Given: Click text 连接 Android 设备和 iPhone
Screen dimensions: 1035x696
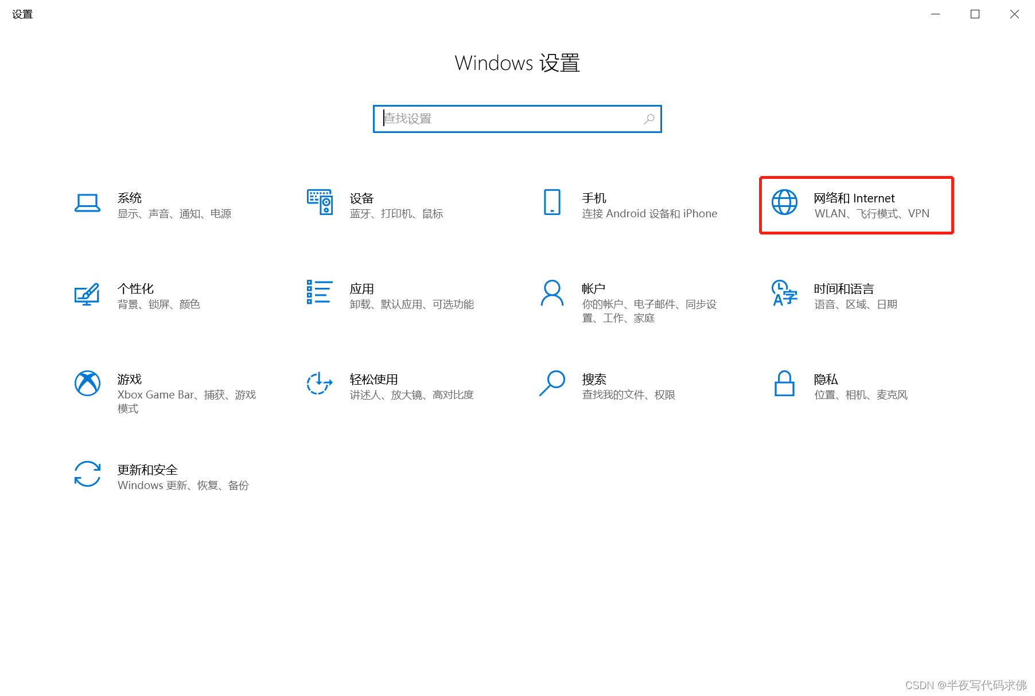Looking at the screenshot, I should (649, 213).
